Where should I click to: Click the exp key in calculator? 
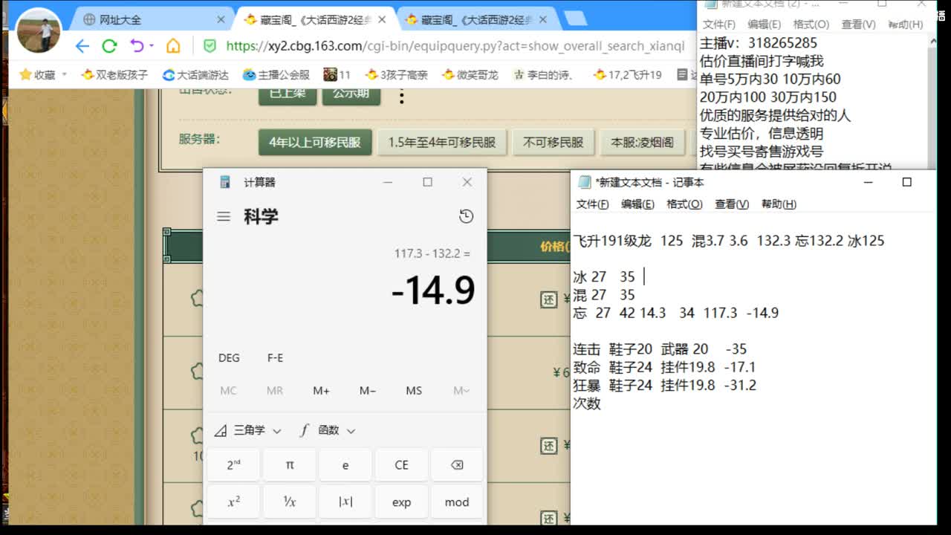[x=401, y=502]
